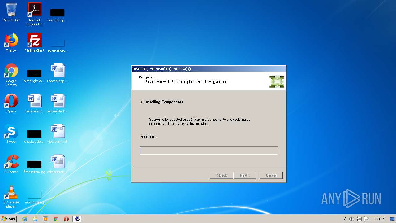The width and height of the screenshot is (396, 223).
Task: Select fitnessitem.jpg image file
Action: (x=34, y=167)
